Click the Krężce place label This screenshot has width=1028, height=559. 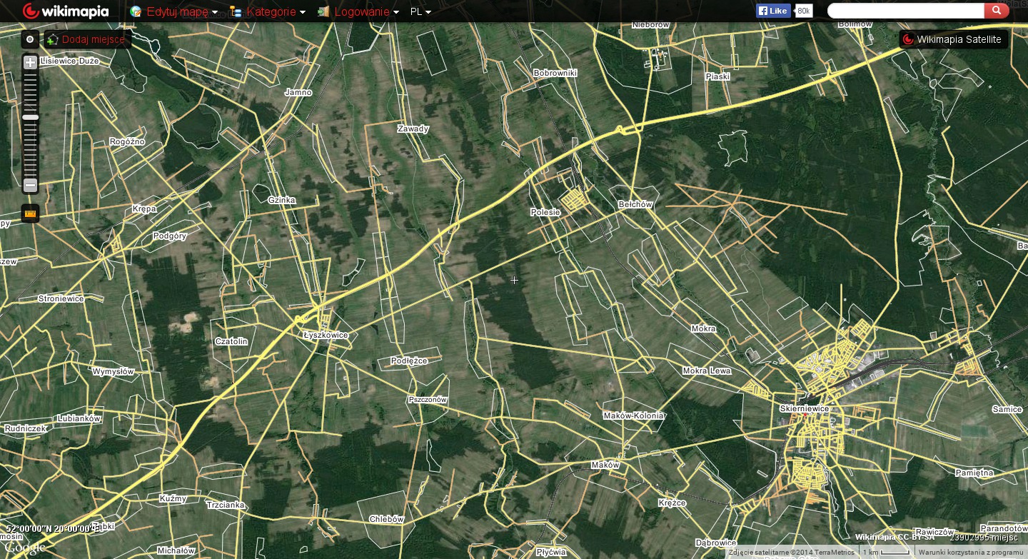672,503
